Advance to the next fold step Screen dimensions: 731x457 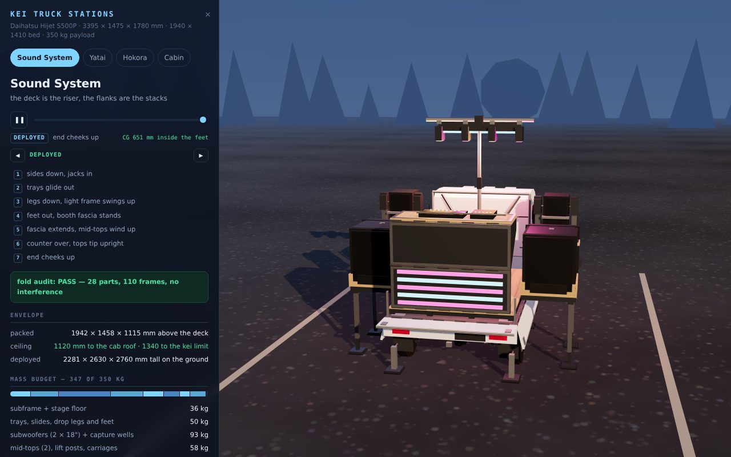click(200, 155)
